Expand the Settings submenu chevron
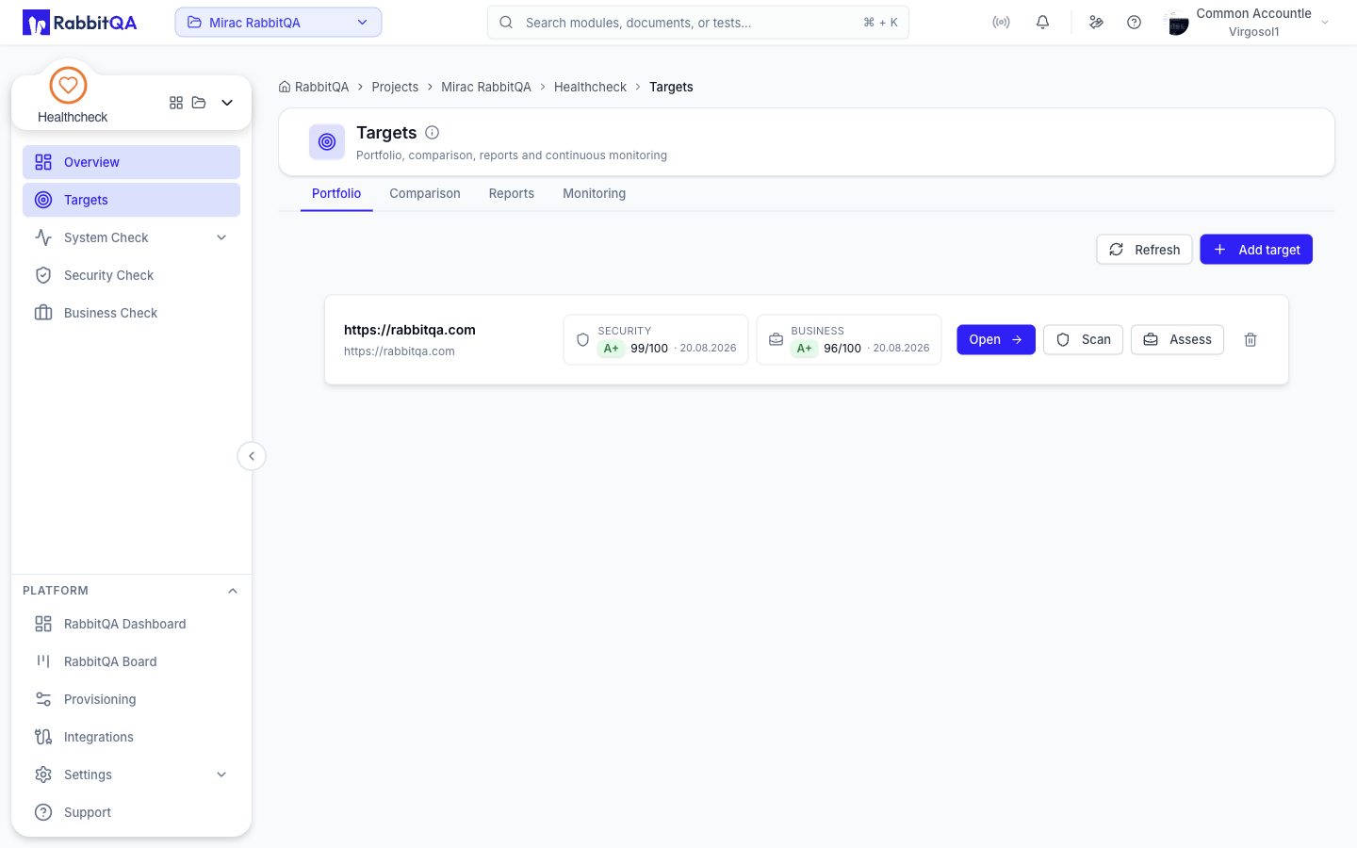This screenshot has width=1357, height=848. point(221,775)
